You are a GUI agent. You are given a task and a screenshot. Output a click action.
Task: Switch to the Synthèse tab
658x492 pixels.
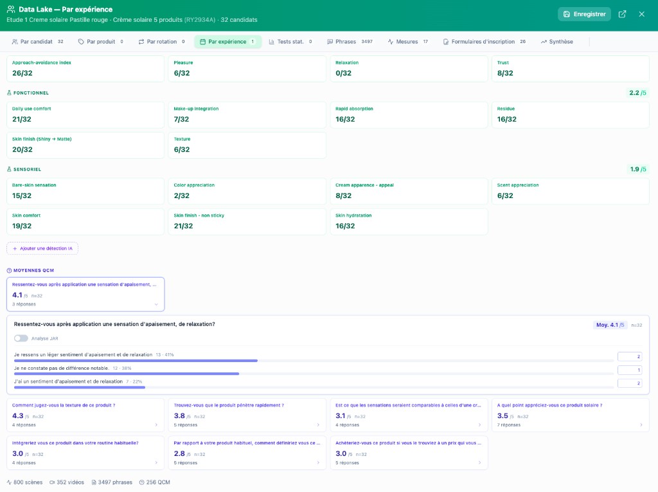coord(556,42)
